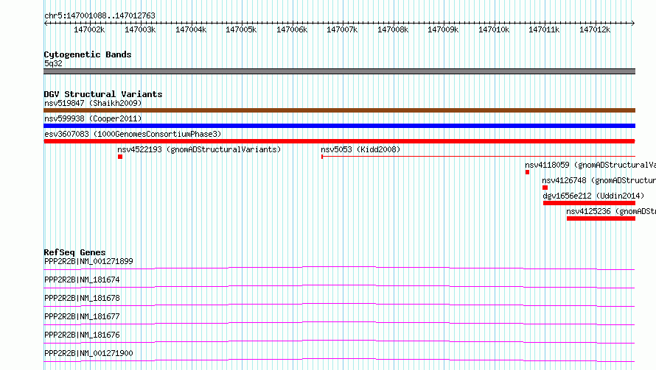The width and height of the screenshot is (656, 370).
Task: Select the PPP2R2B|NM_001271900 transcript label
Action: pyautogui.click(x=88, y=353)
